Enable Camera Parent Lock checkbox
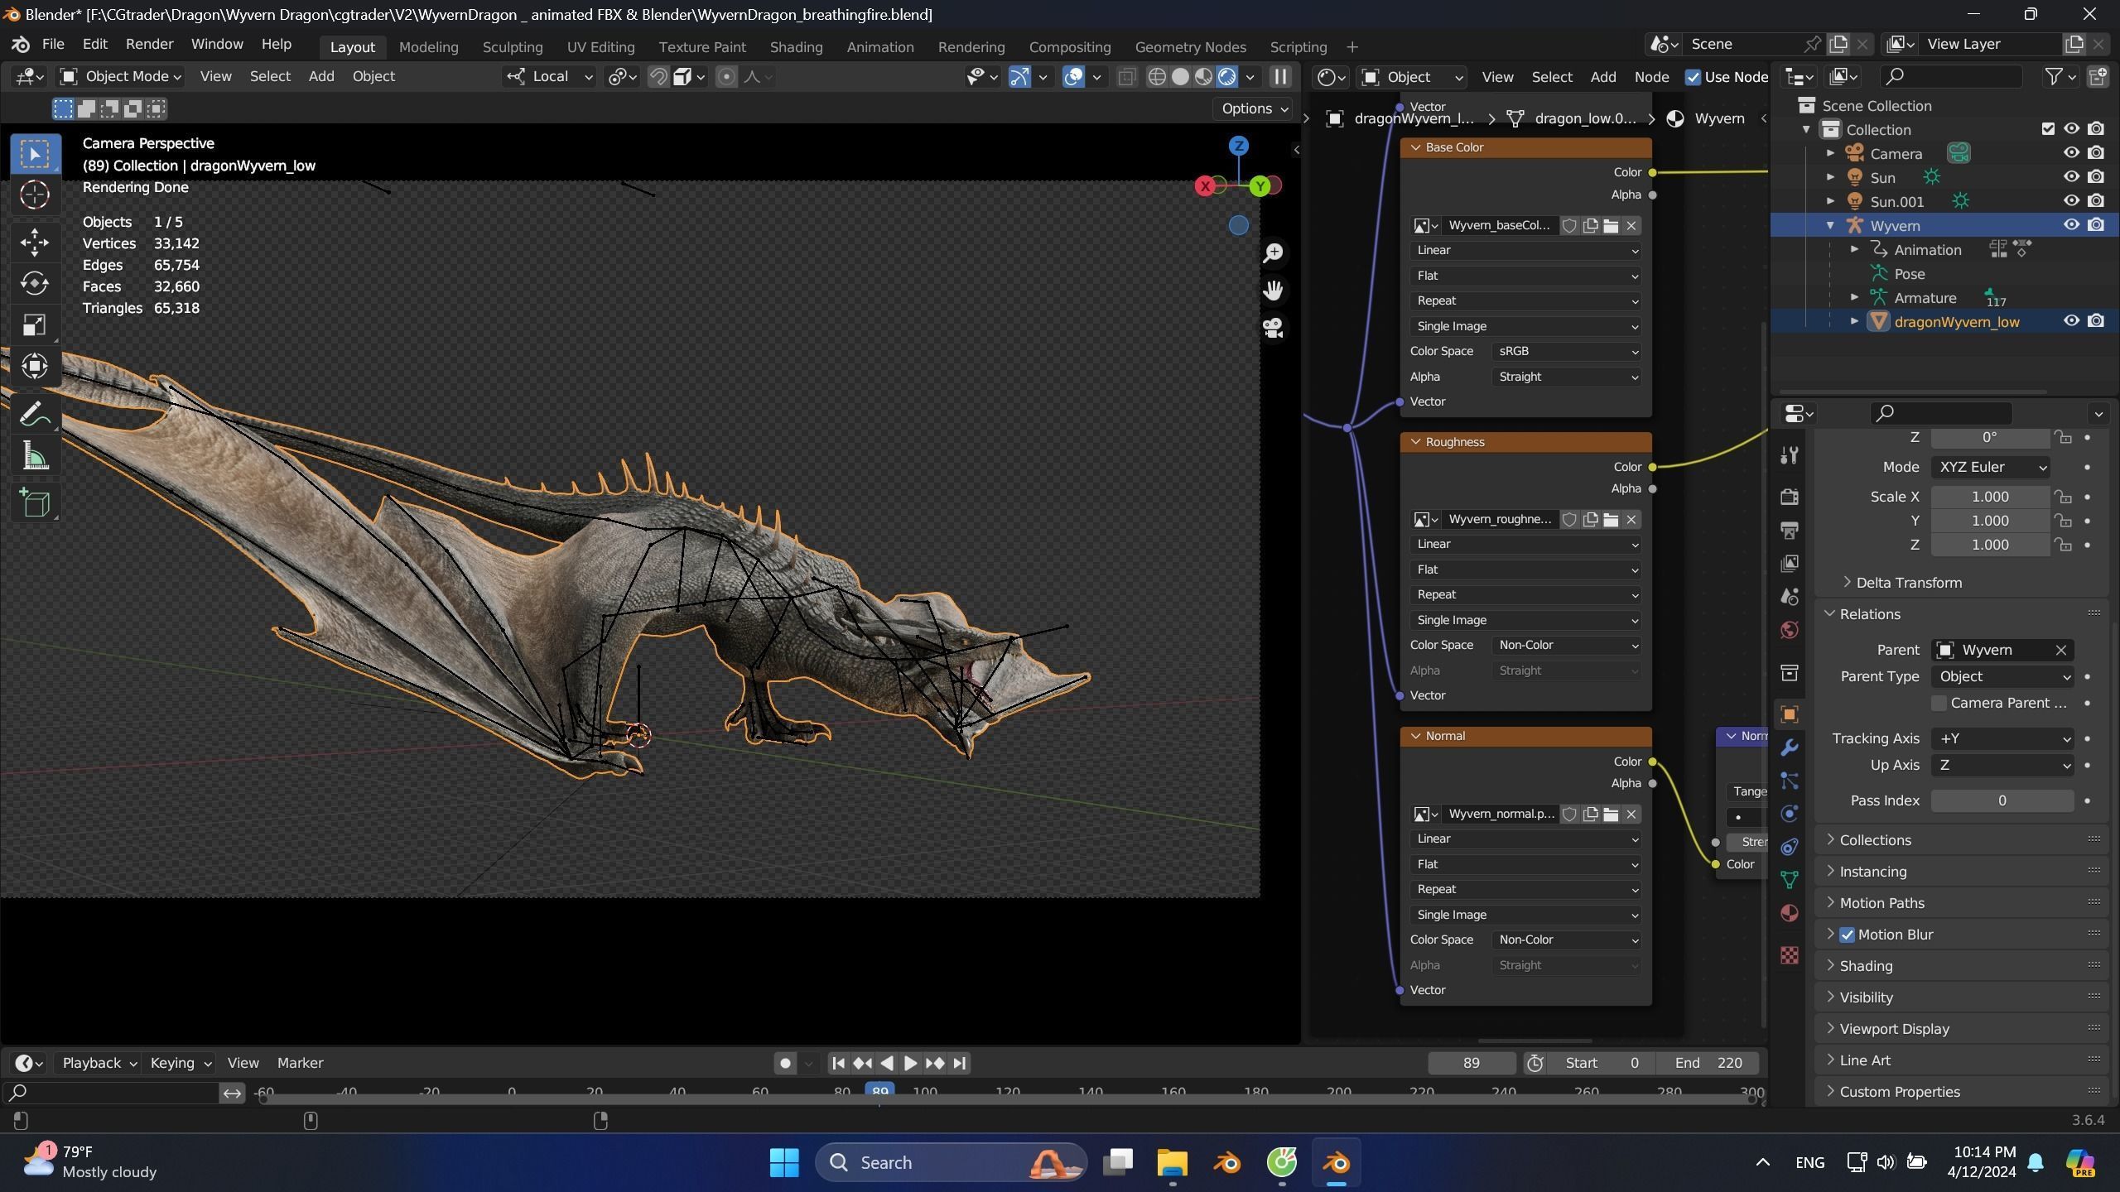 [x=1939, y=703]
